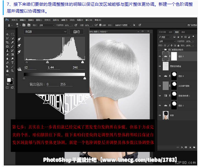
Task: Open the layer blend mode dropdown
Action: click(167, 41)
